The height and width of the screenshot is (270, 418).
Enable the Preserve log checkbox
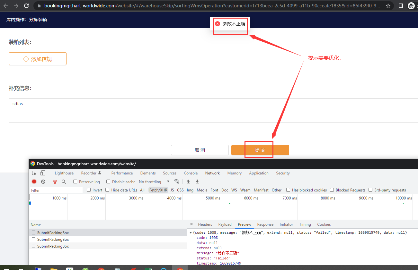[x=75, y=181]
